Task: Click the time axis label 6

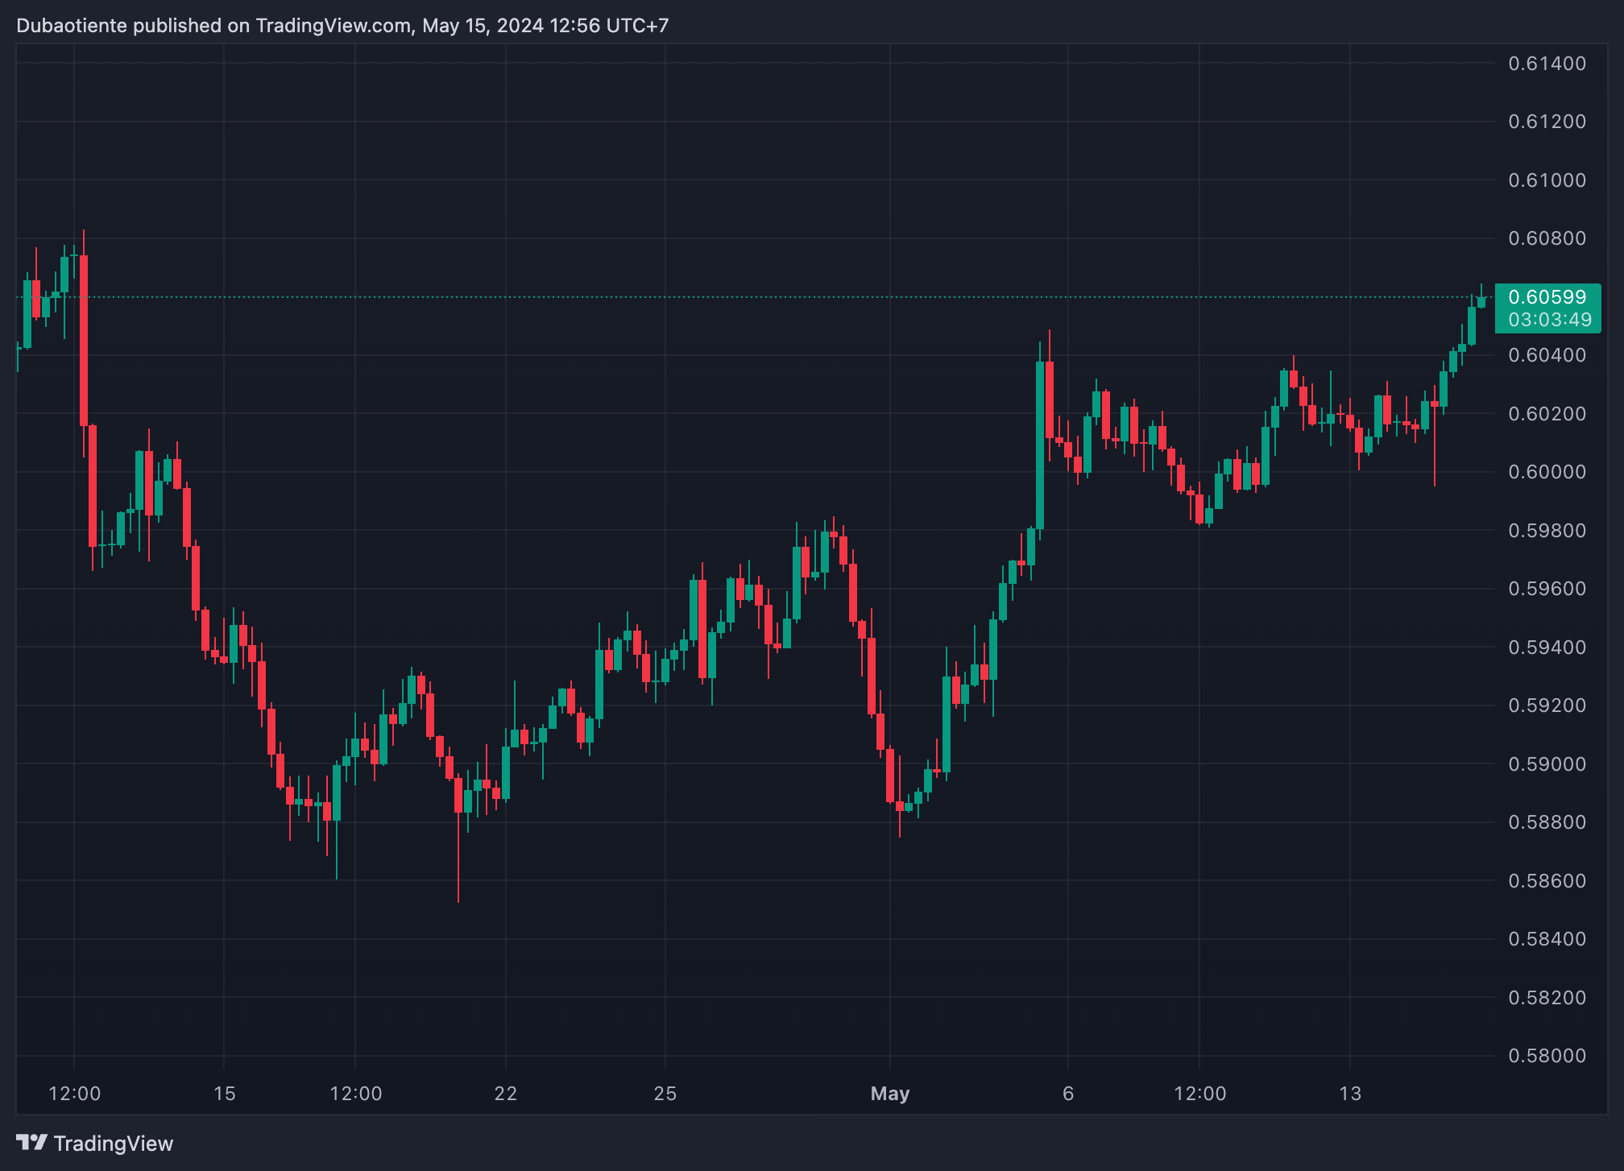Action: click(1068, 1094)
